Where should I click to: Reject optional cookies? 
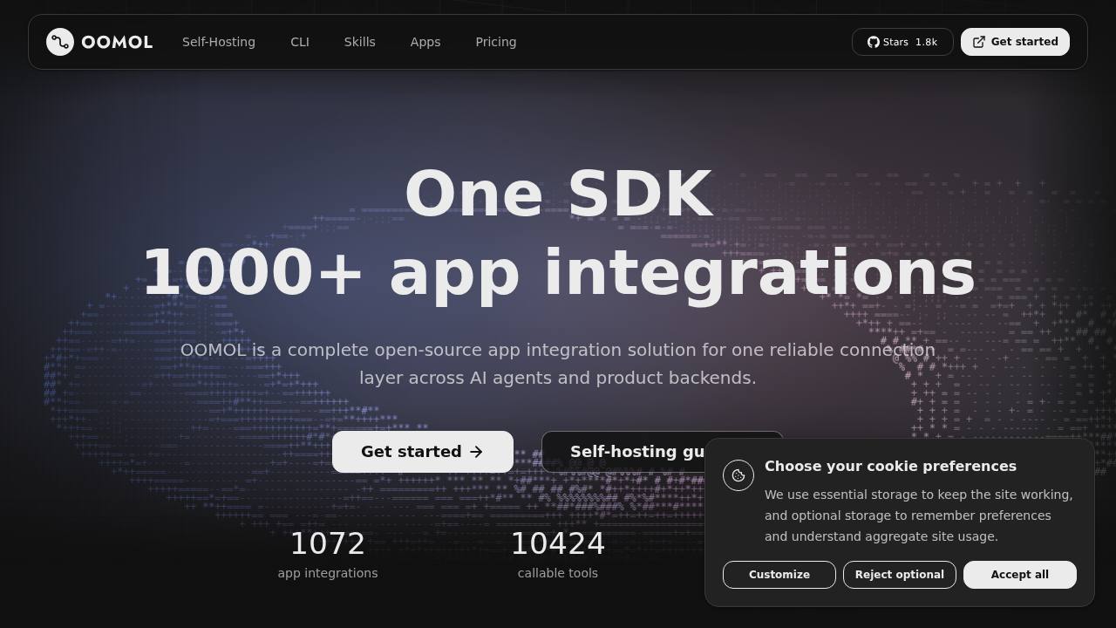(x=900, y=575)
